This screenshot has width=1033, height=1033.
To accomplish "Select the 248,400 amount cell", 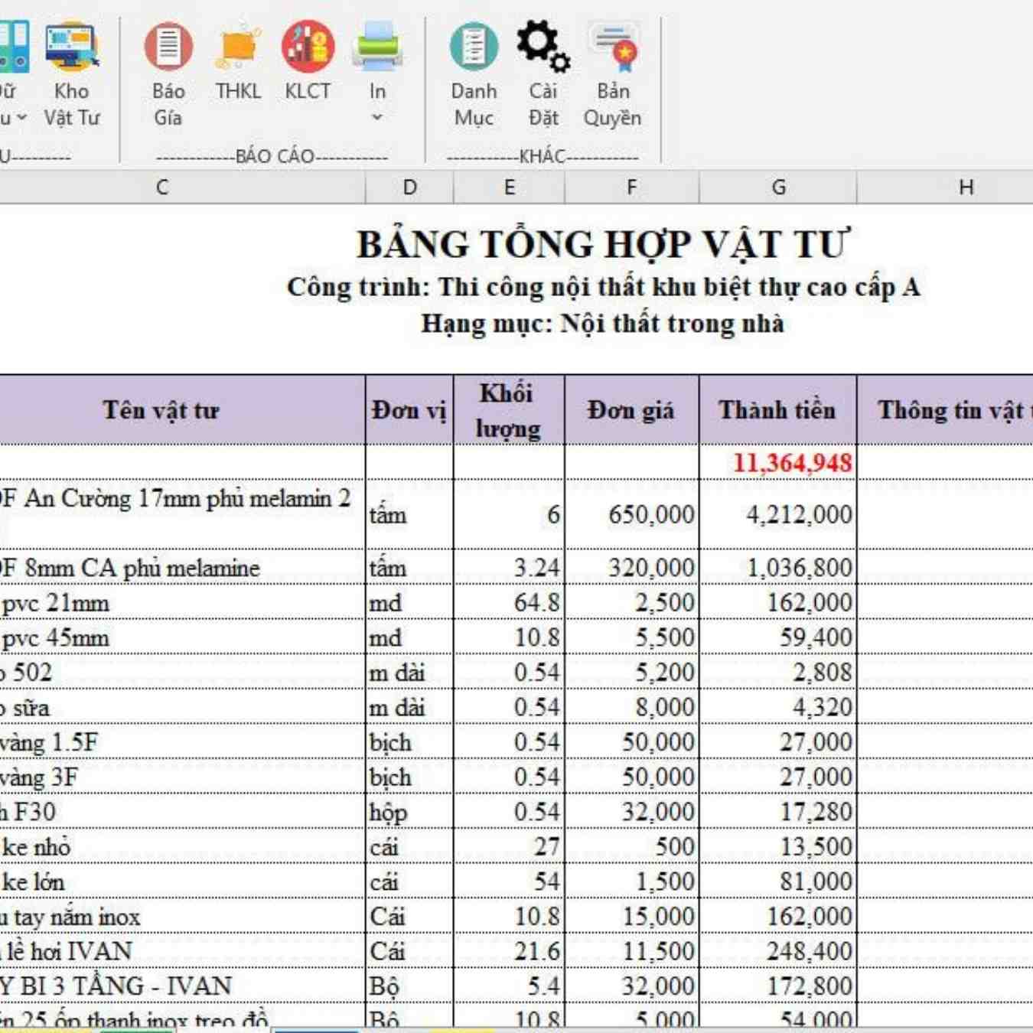I will pos(778,951).
